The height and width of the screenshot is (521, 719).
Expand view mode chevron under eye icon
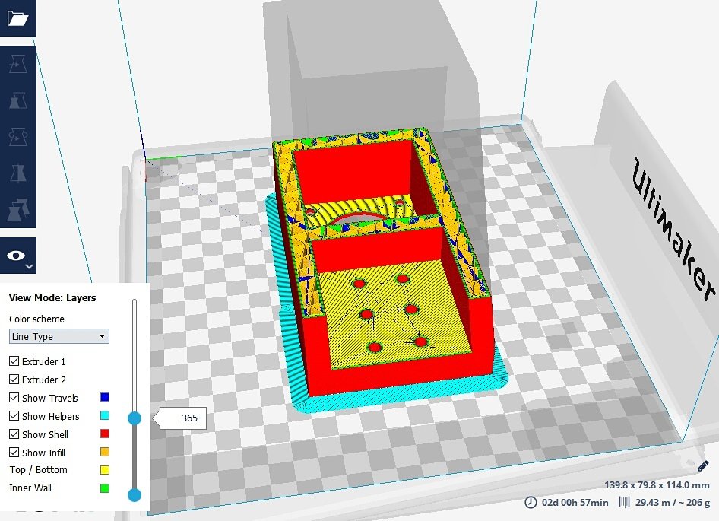click(x=30, y=266)
